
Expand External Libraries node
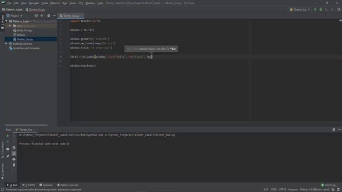point(6,44)
